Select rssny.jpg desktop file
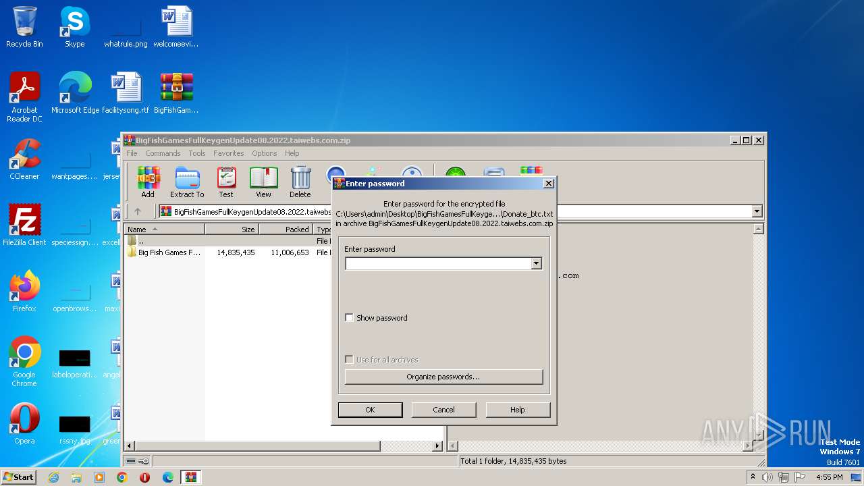Screen dimensions: 864x486 pyautogui.click(x=74, y=429)
